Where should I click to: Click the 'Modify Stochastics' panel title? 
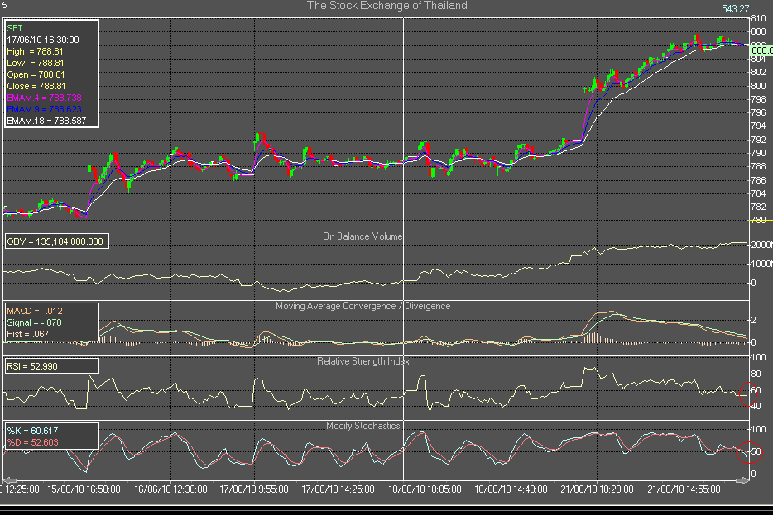(x=362, y=426)
